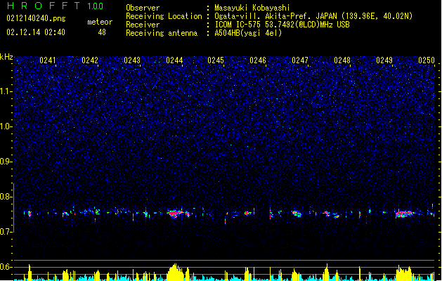Click the 0248 time marker

point(342,60)
